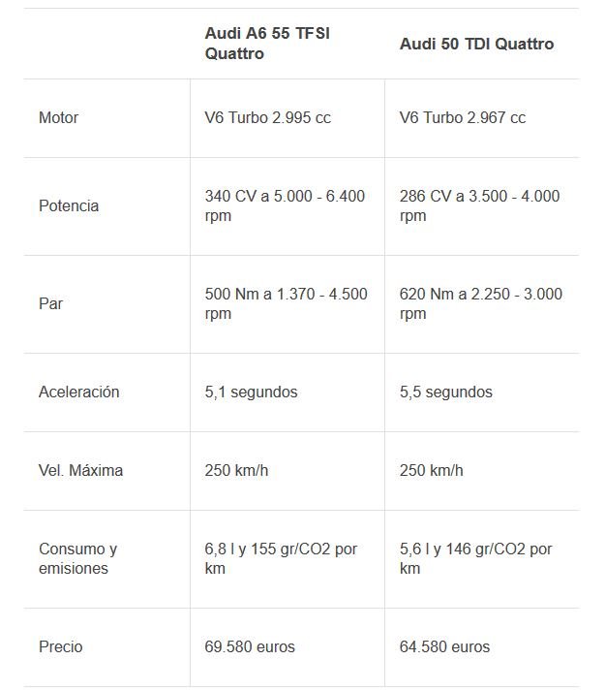Click the 64.580 euros price cell
Image resolution: width=605 pixels, height=691 pixels.
[444, 646]
